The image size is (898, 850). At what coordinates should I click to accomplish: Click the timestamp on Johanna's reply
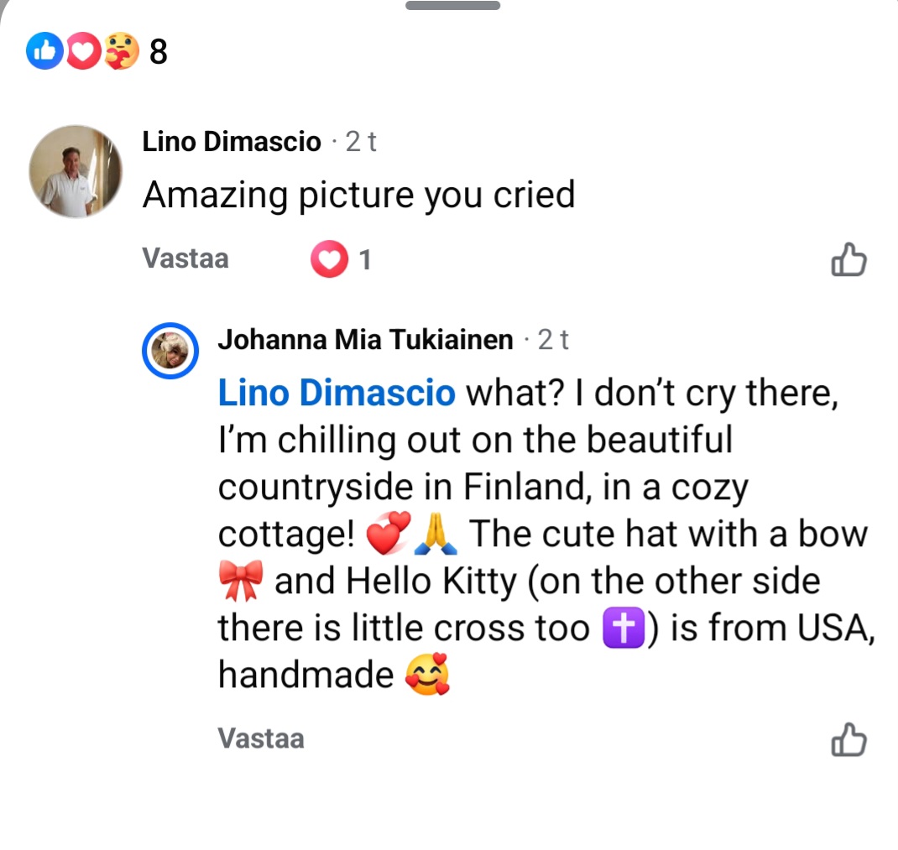pos(553,340)
